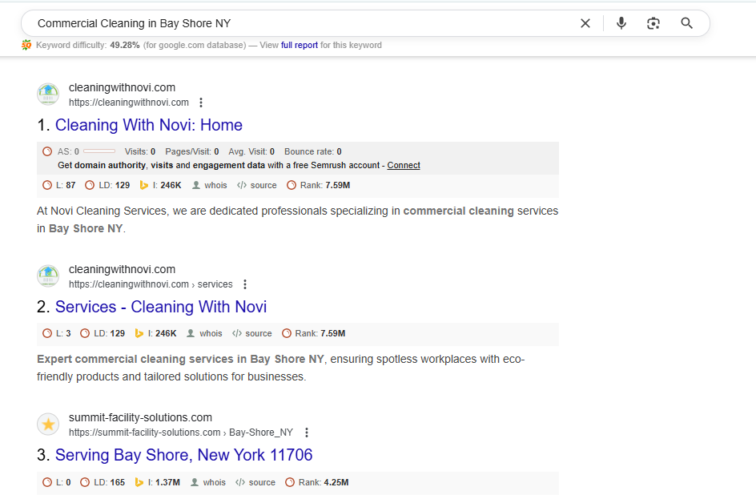The height and width of the screenshot is (503, 756).
Task: Open three-dot menu for first result
Action: point(201,103)
